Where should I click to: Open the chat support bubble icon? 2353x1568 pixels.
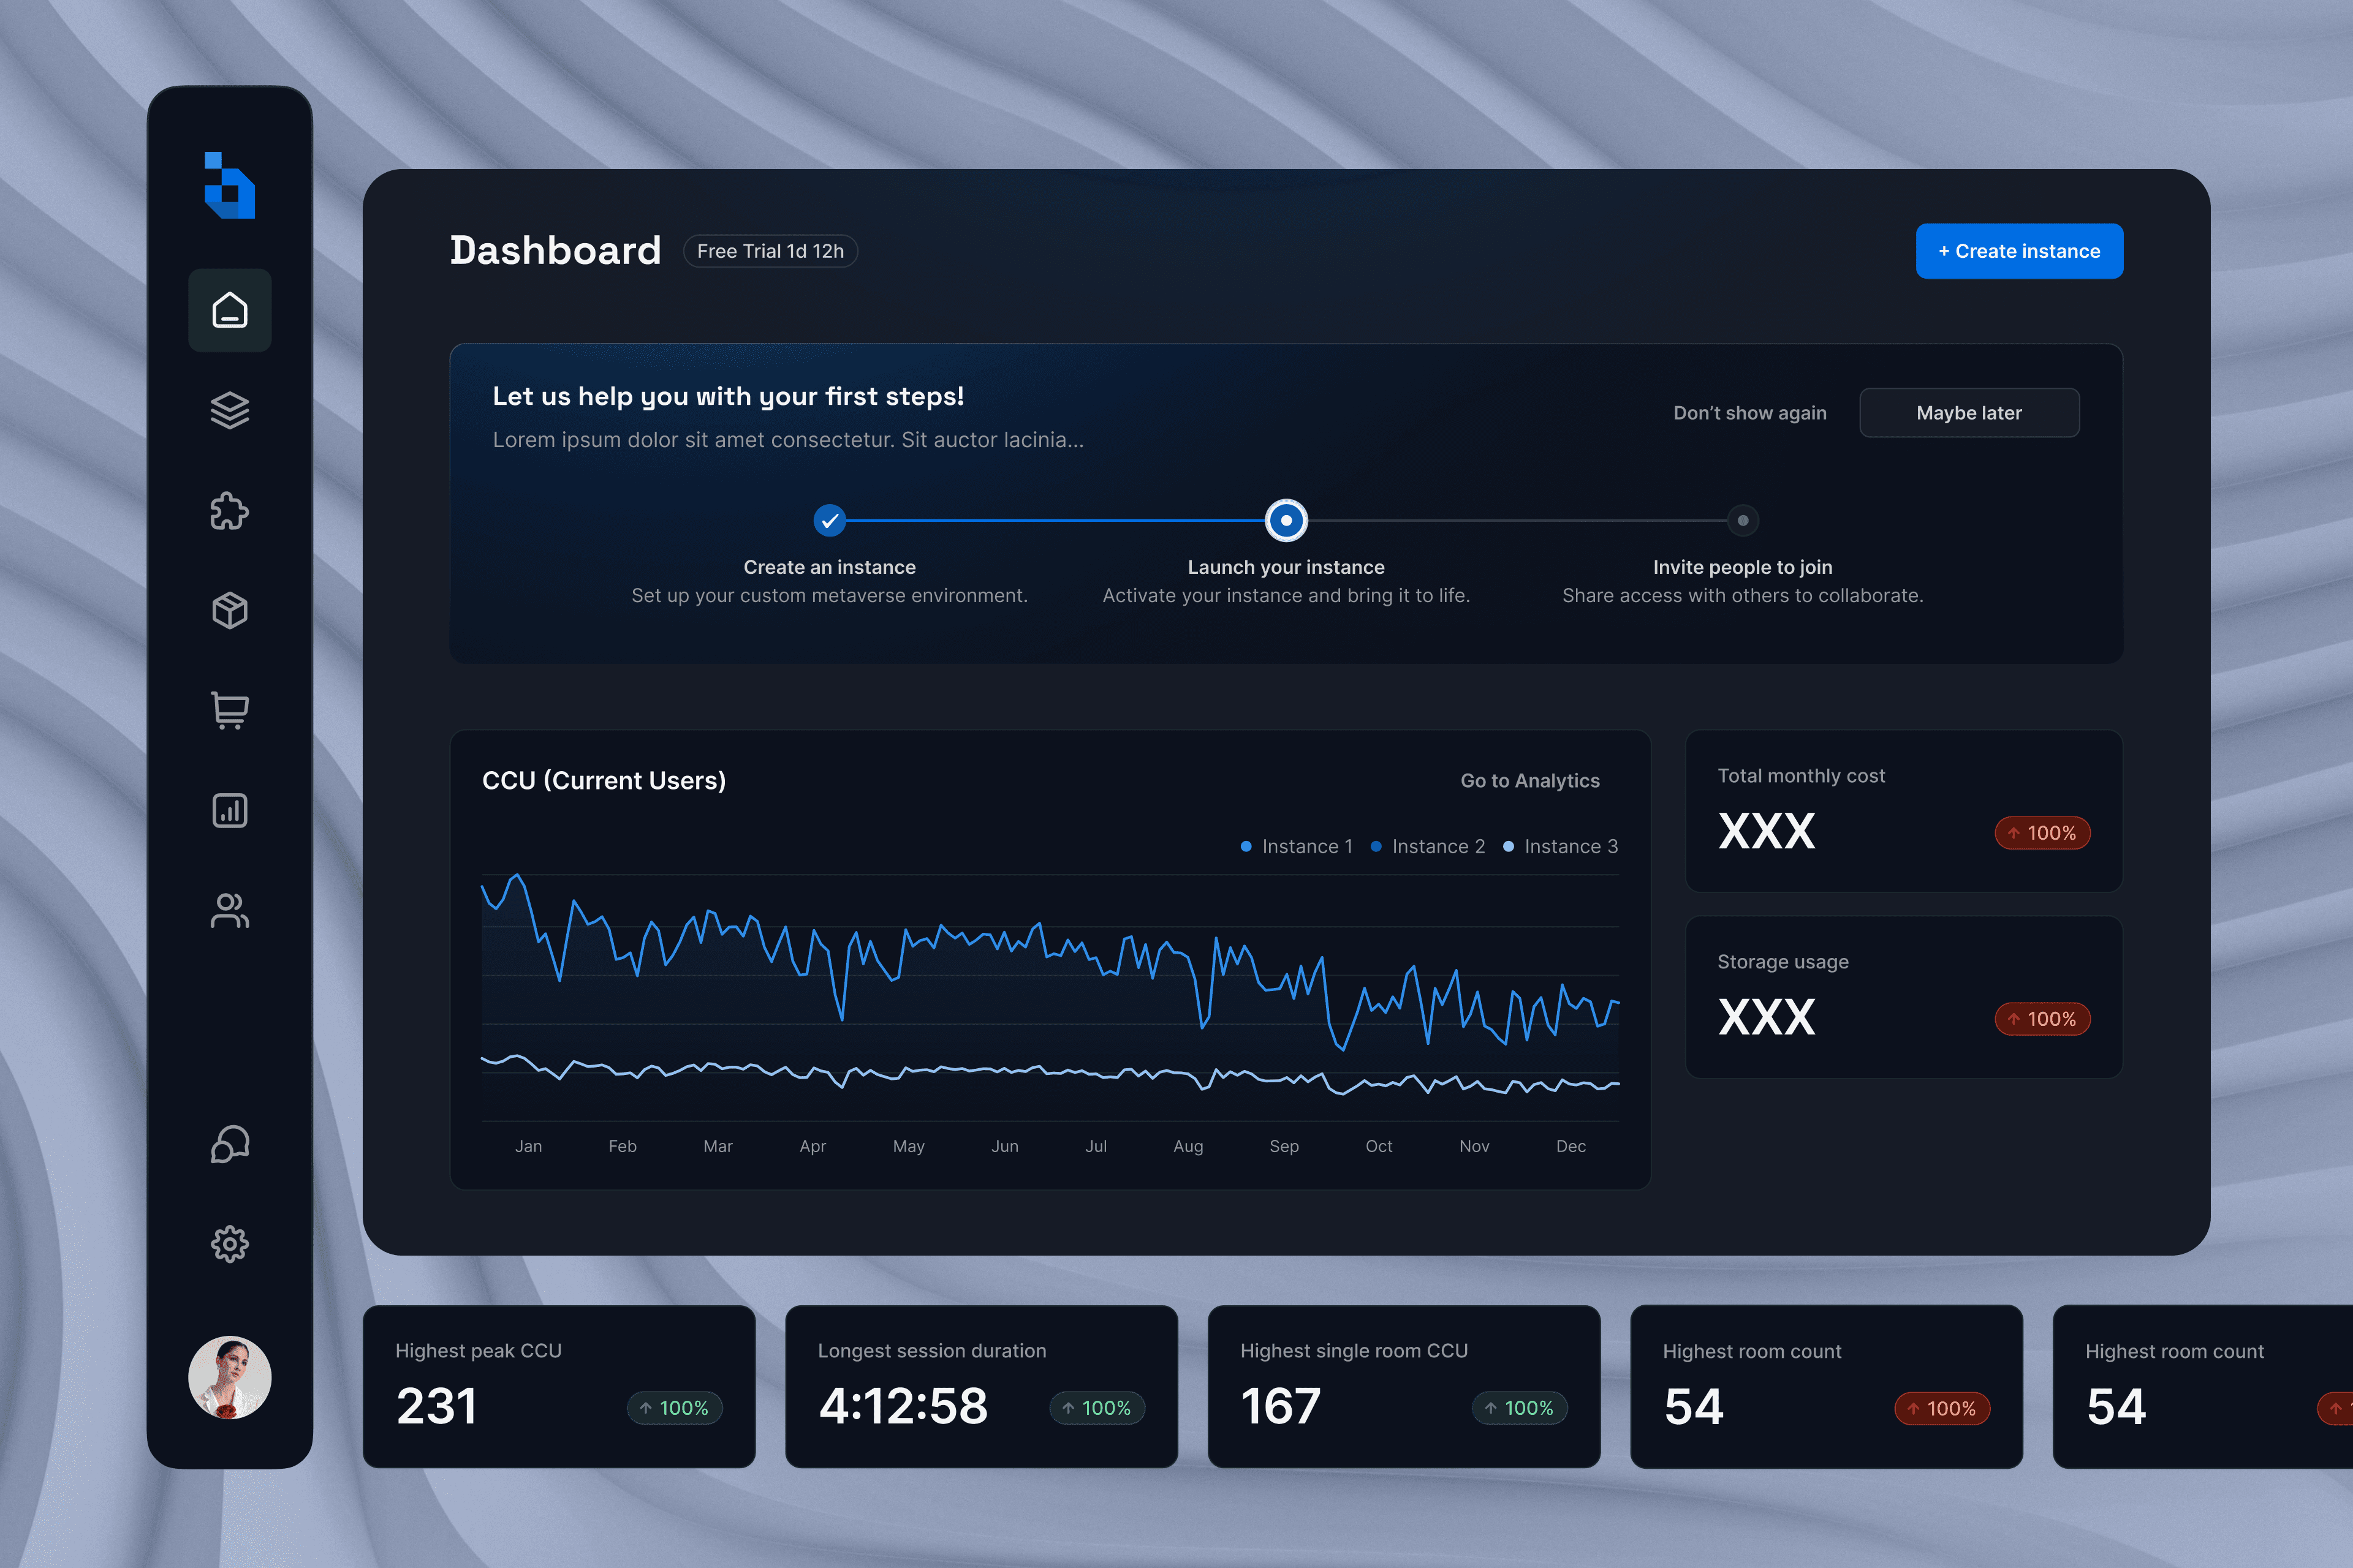point(229,1144)
